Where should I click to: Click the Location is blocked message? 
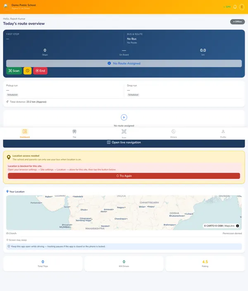pyautogui.click(x=25, y=166)
